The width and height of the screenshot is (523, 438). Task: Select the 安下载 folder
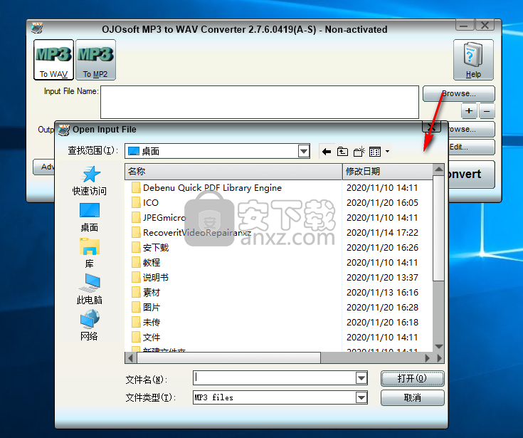pos(150,248)
